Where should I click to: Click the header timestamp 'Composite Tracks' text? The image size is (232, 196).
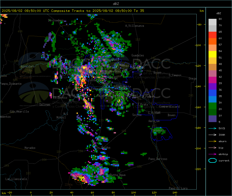point(68,11)
